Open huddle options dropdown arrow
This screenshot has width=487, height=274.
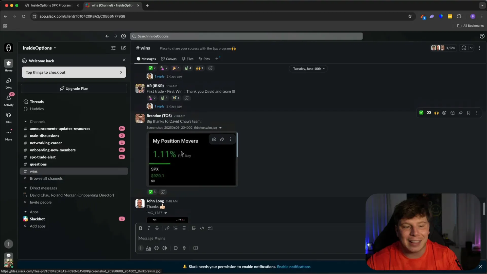(471, 48)
